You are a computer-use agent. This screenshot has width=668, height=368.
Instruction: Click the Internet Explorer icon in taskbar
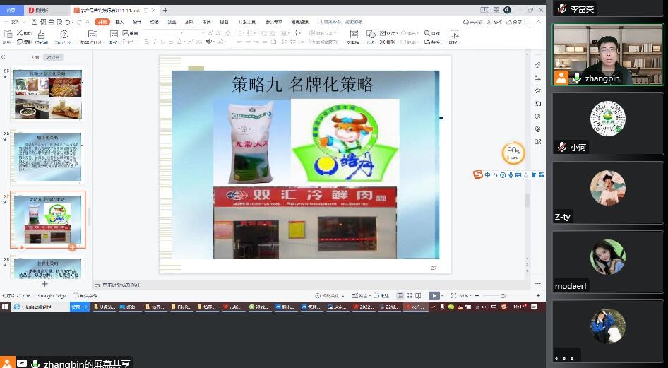[x=17, y=307]
